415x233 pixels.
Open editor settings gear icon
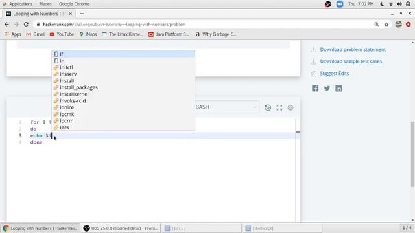tap(290, 107)
